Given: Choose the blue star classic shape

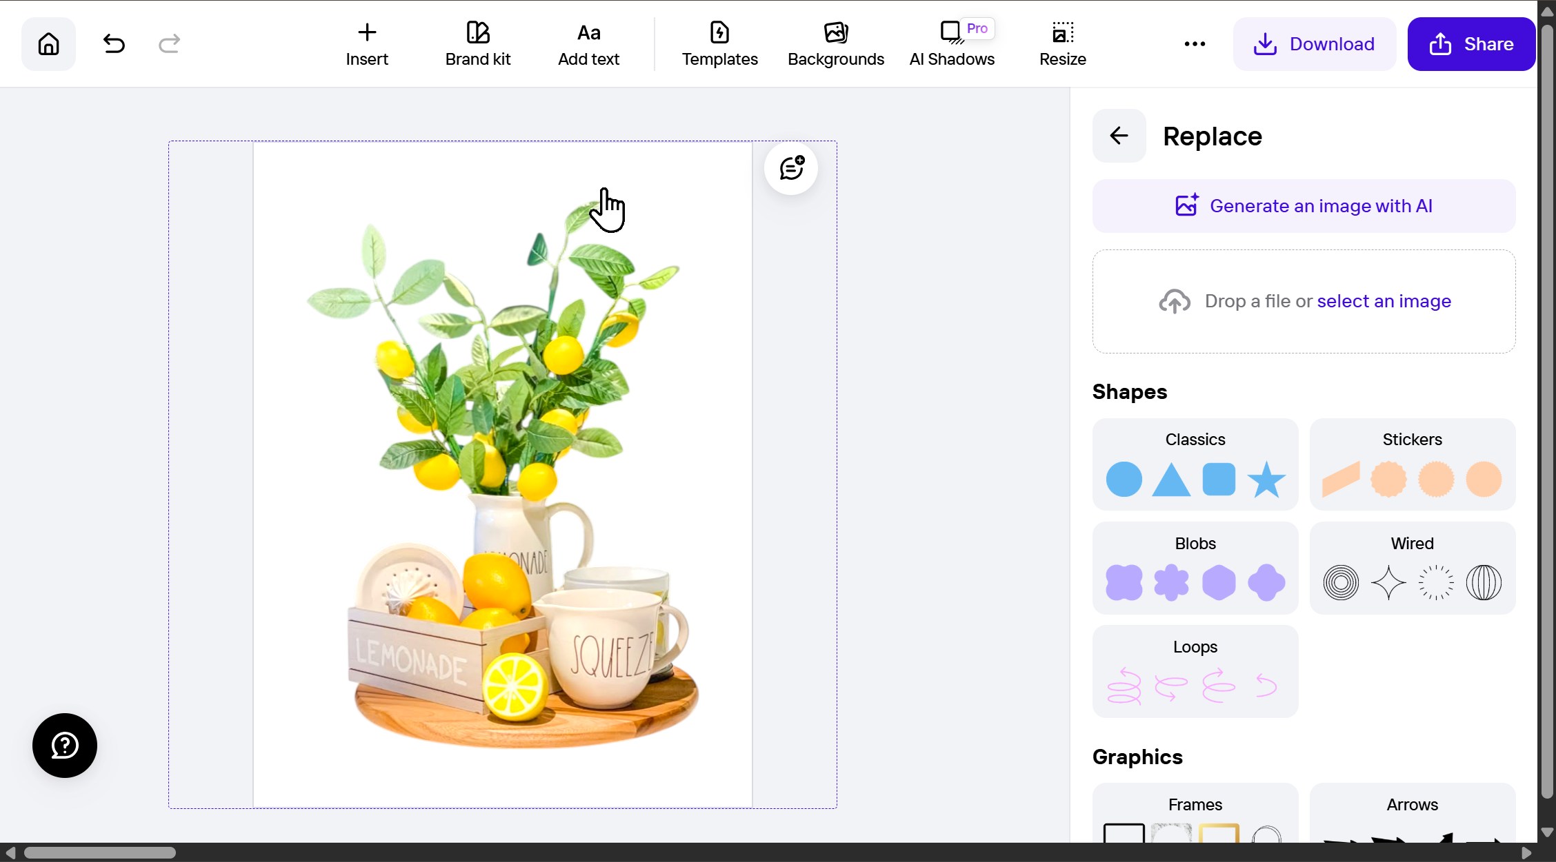Looking at the screenshot, I should tap(1266, 480).
